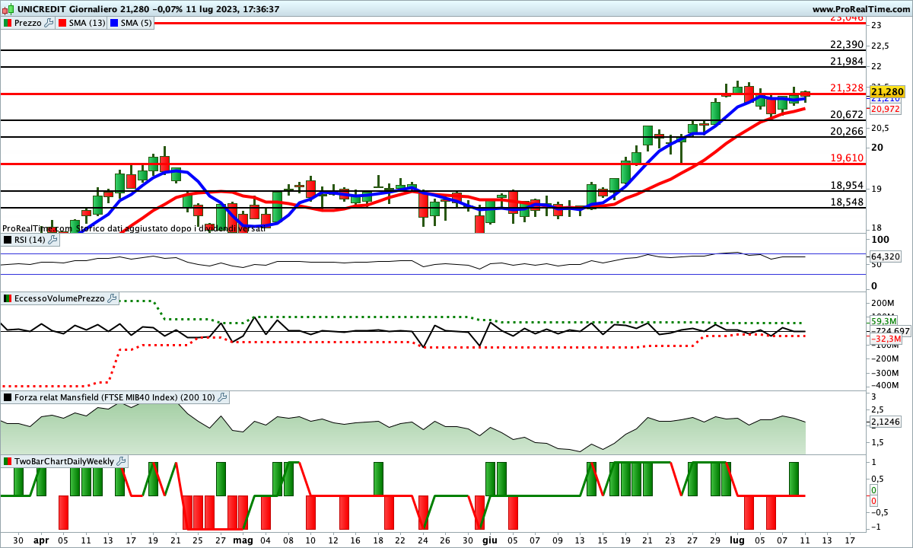Click the 18,954 level label
Screen dimensions: 913x548
(847, 185)
